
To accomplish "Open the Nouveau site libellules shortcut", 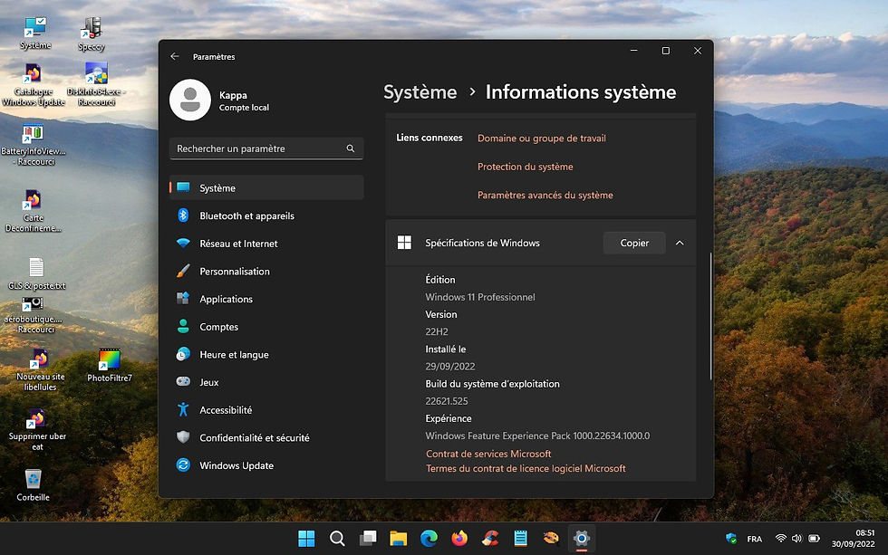I will click(40, 370).
